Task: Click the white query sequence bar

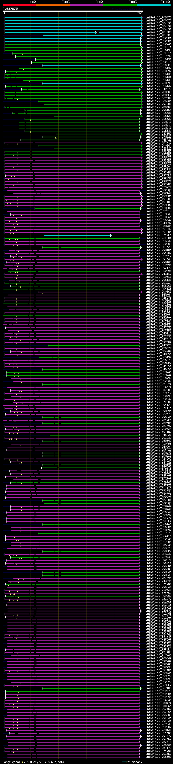Action: point(73,11)
